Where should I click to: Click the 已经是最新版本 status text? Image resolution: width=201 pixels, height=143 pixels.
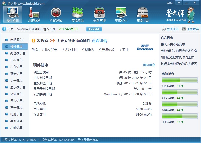(x=88, y=140)
